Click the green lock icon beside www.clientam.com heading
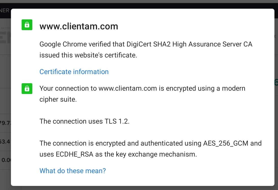278x190 pixels. click(x=27, y=25)
